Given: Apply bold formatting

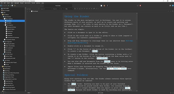Looking at the screenshot, I should [75, 9].
